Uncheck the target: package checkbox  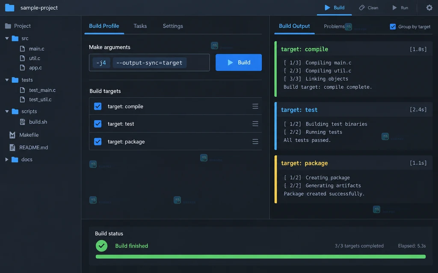[98, 142]
